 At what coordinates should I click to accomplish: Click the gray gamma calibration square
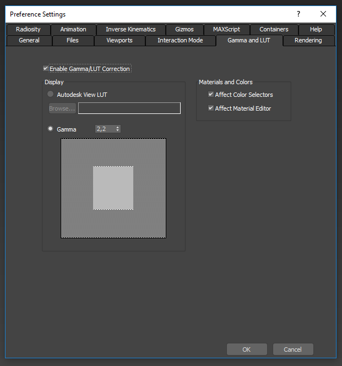(113, 188)
